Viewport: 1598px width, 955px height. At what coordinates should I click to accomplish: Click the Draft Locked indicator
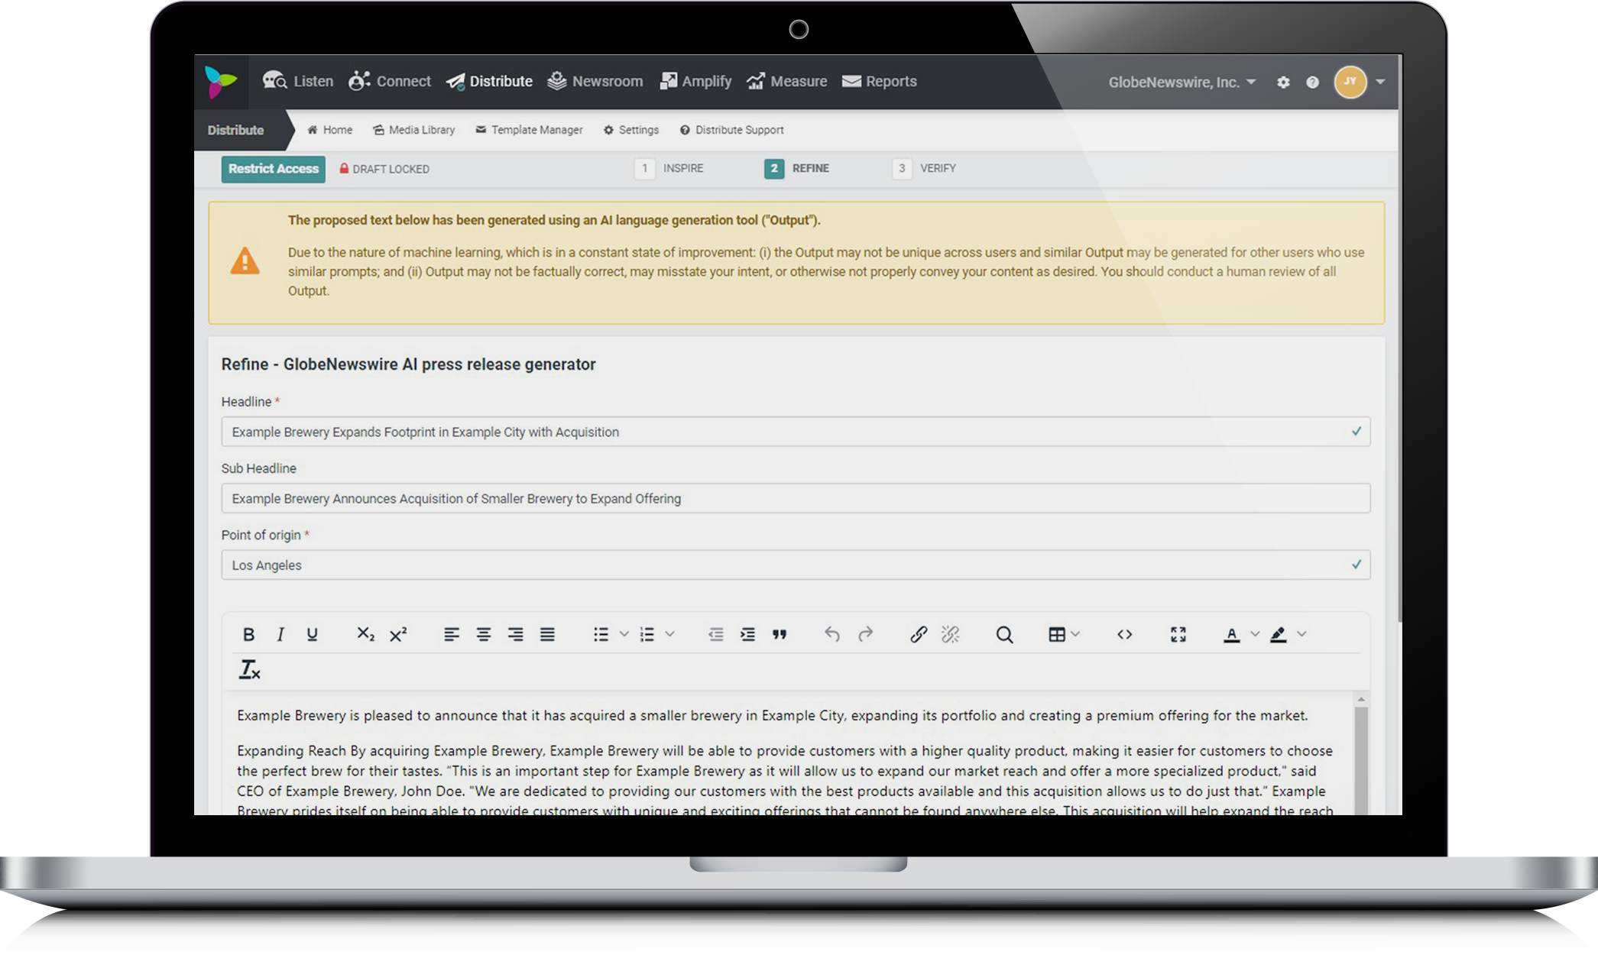384,169
